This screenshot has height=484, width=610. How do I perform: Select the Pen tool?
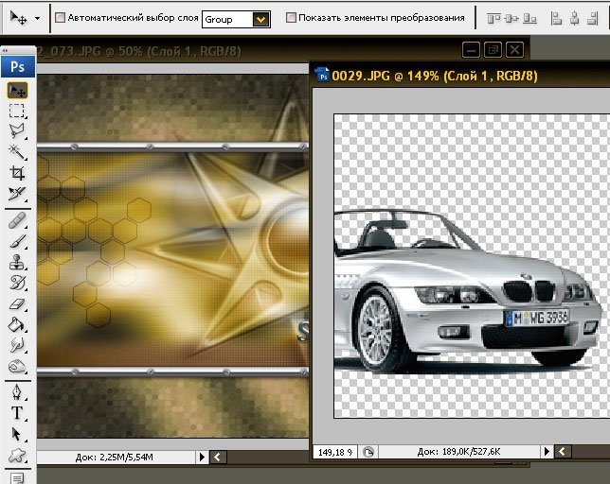(x=17, y=392)
